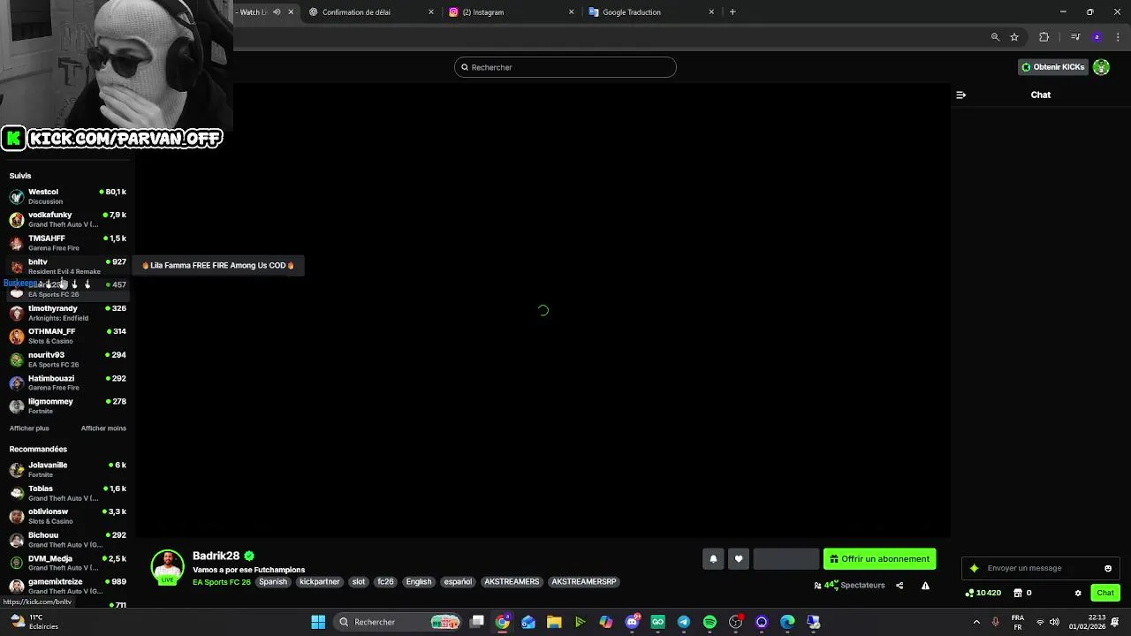Click the EA Sports FC 26 category link
This screenshot has width=1131, height=636.
(x=222, y=582)
